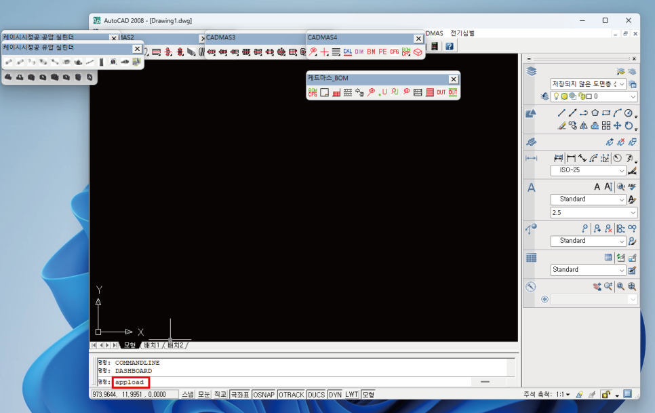This screenshot has height=413, width=655.
Task: Select the Arc draw tool
Action: click(x=618, y=113)
